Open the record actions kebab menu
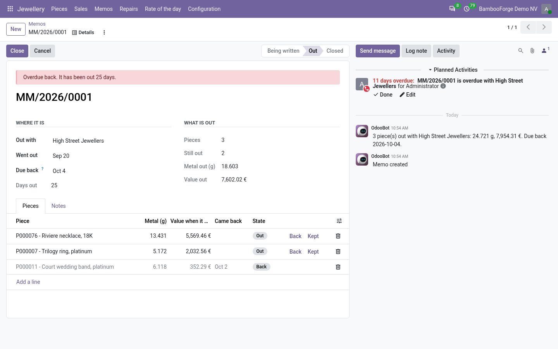Viewport: 558px width, 349px height. (104, 33)
